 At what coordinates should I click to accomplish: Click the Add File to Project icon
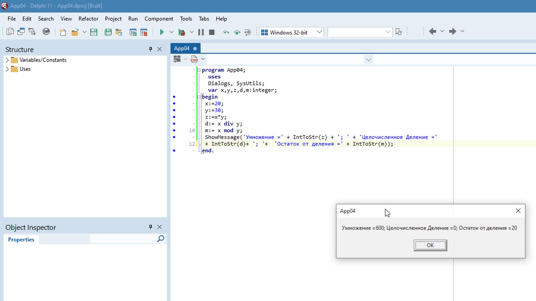133,32
